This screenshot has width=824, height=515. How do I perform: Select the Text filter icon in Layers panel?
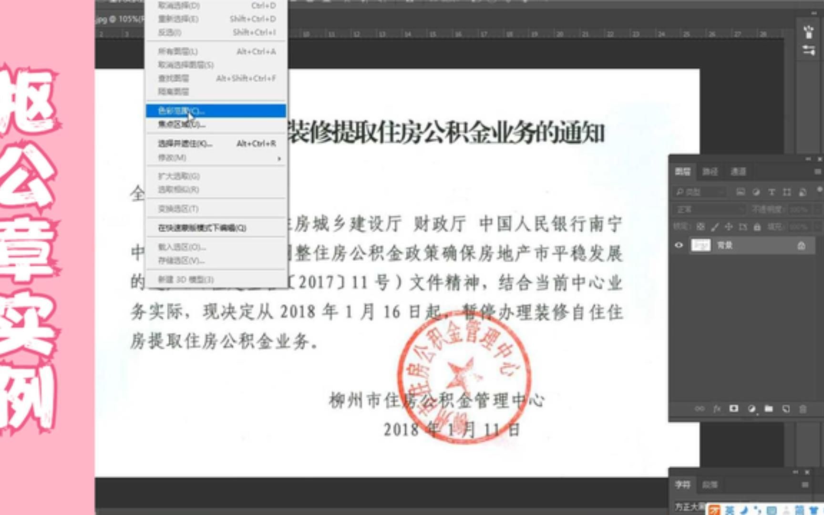point(772,193)
